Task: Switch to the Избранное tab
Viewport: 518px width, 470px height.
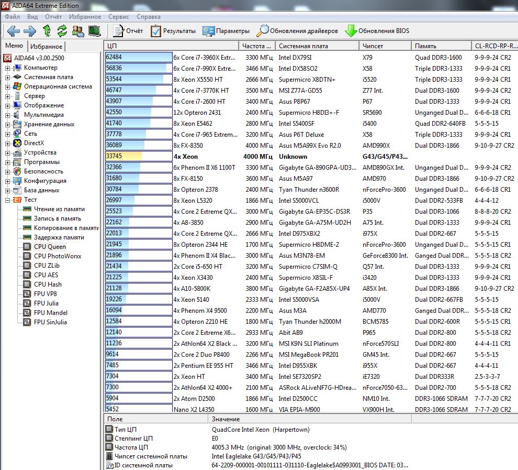Action: (46, 47)
